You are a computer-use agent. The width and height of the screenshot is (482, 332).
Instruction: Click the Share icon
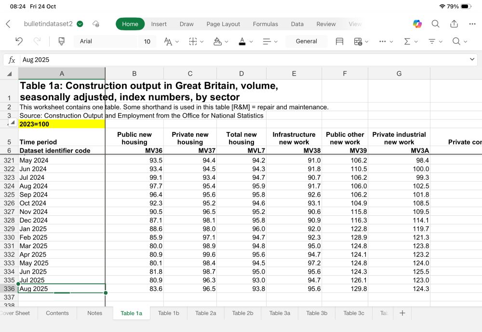(x=454, y=24)
